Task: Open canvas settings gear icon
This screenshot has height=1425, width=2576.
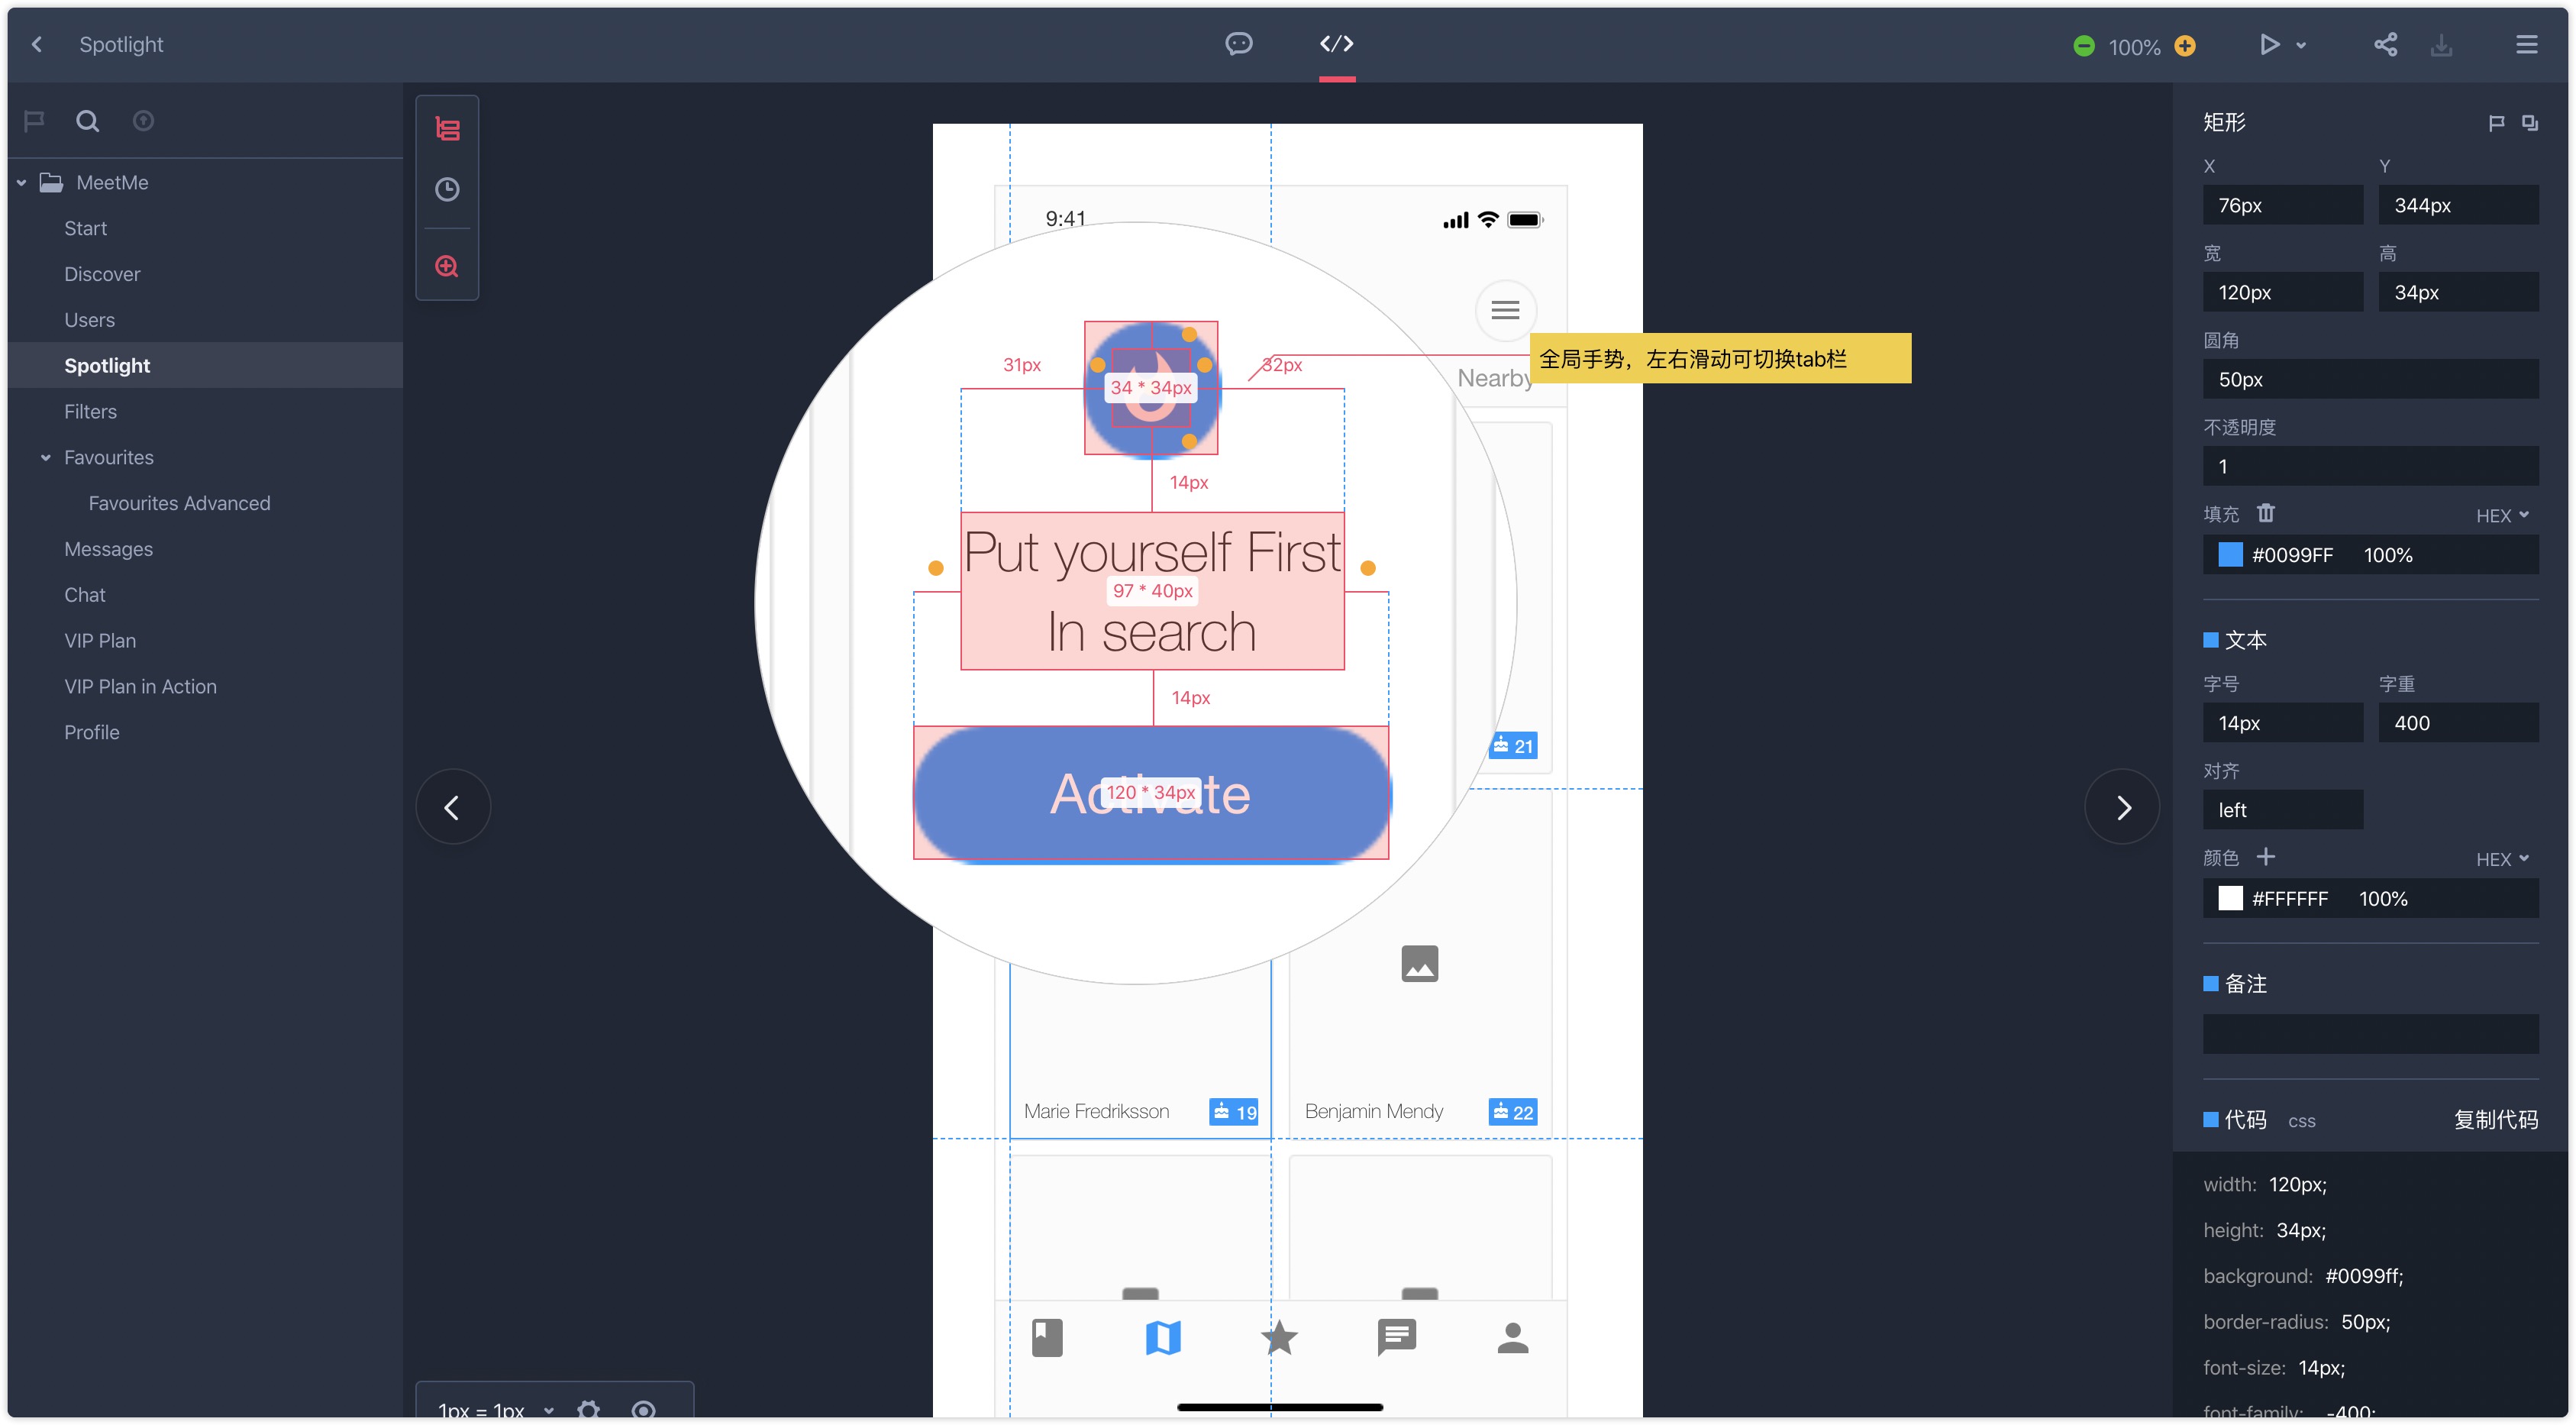Action: [588, 1410]
